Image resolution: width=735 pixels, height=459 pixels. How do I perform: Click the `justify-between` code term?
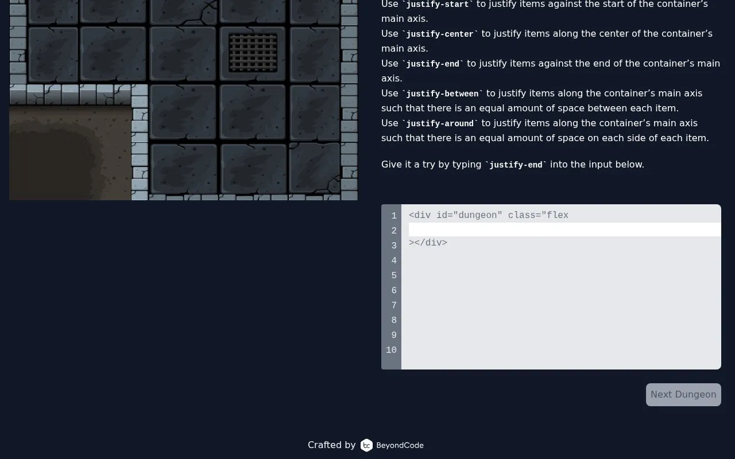click(x=442, y=94)
